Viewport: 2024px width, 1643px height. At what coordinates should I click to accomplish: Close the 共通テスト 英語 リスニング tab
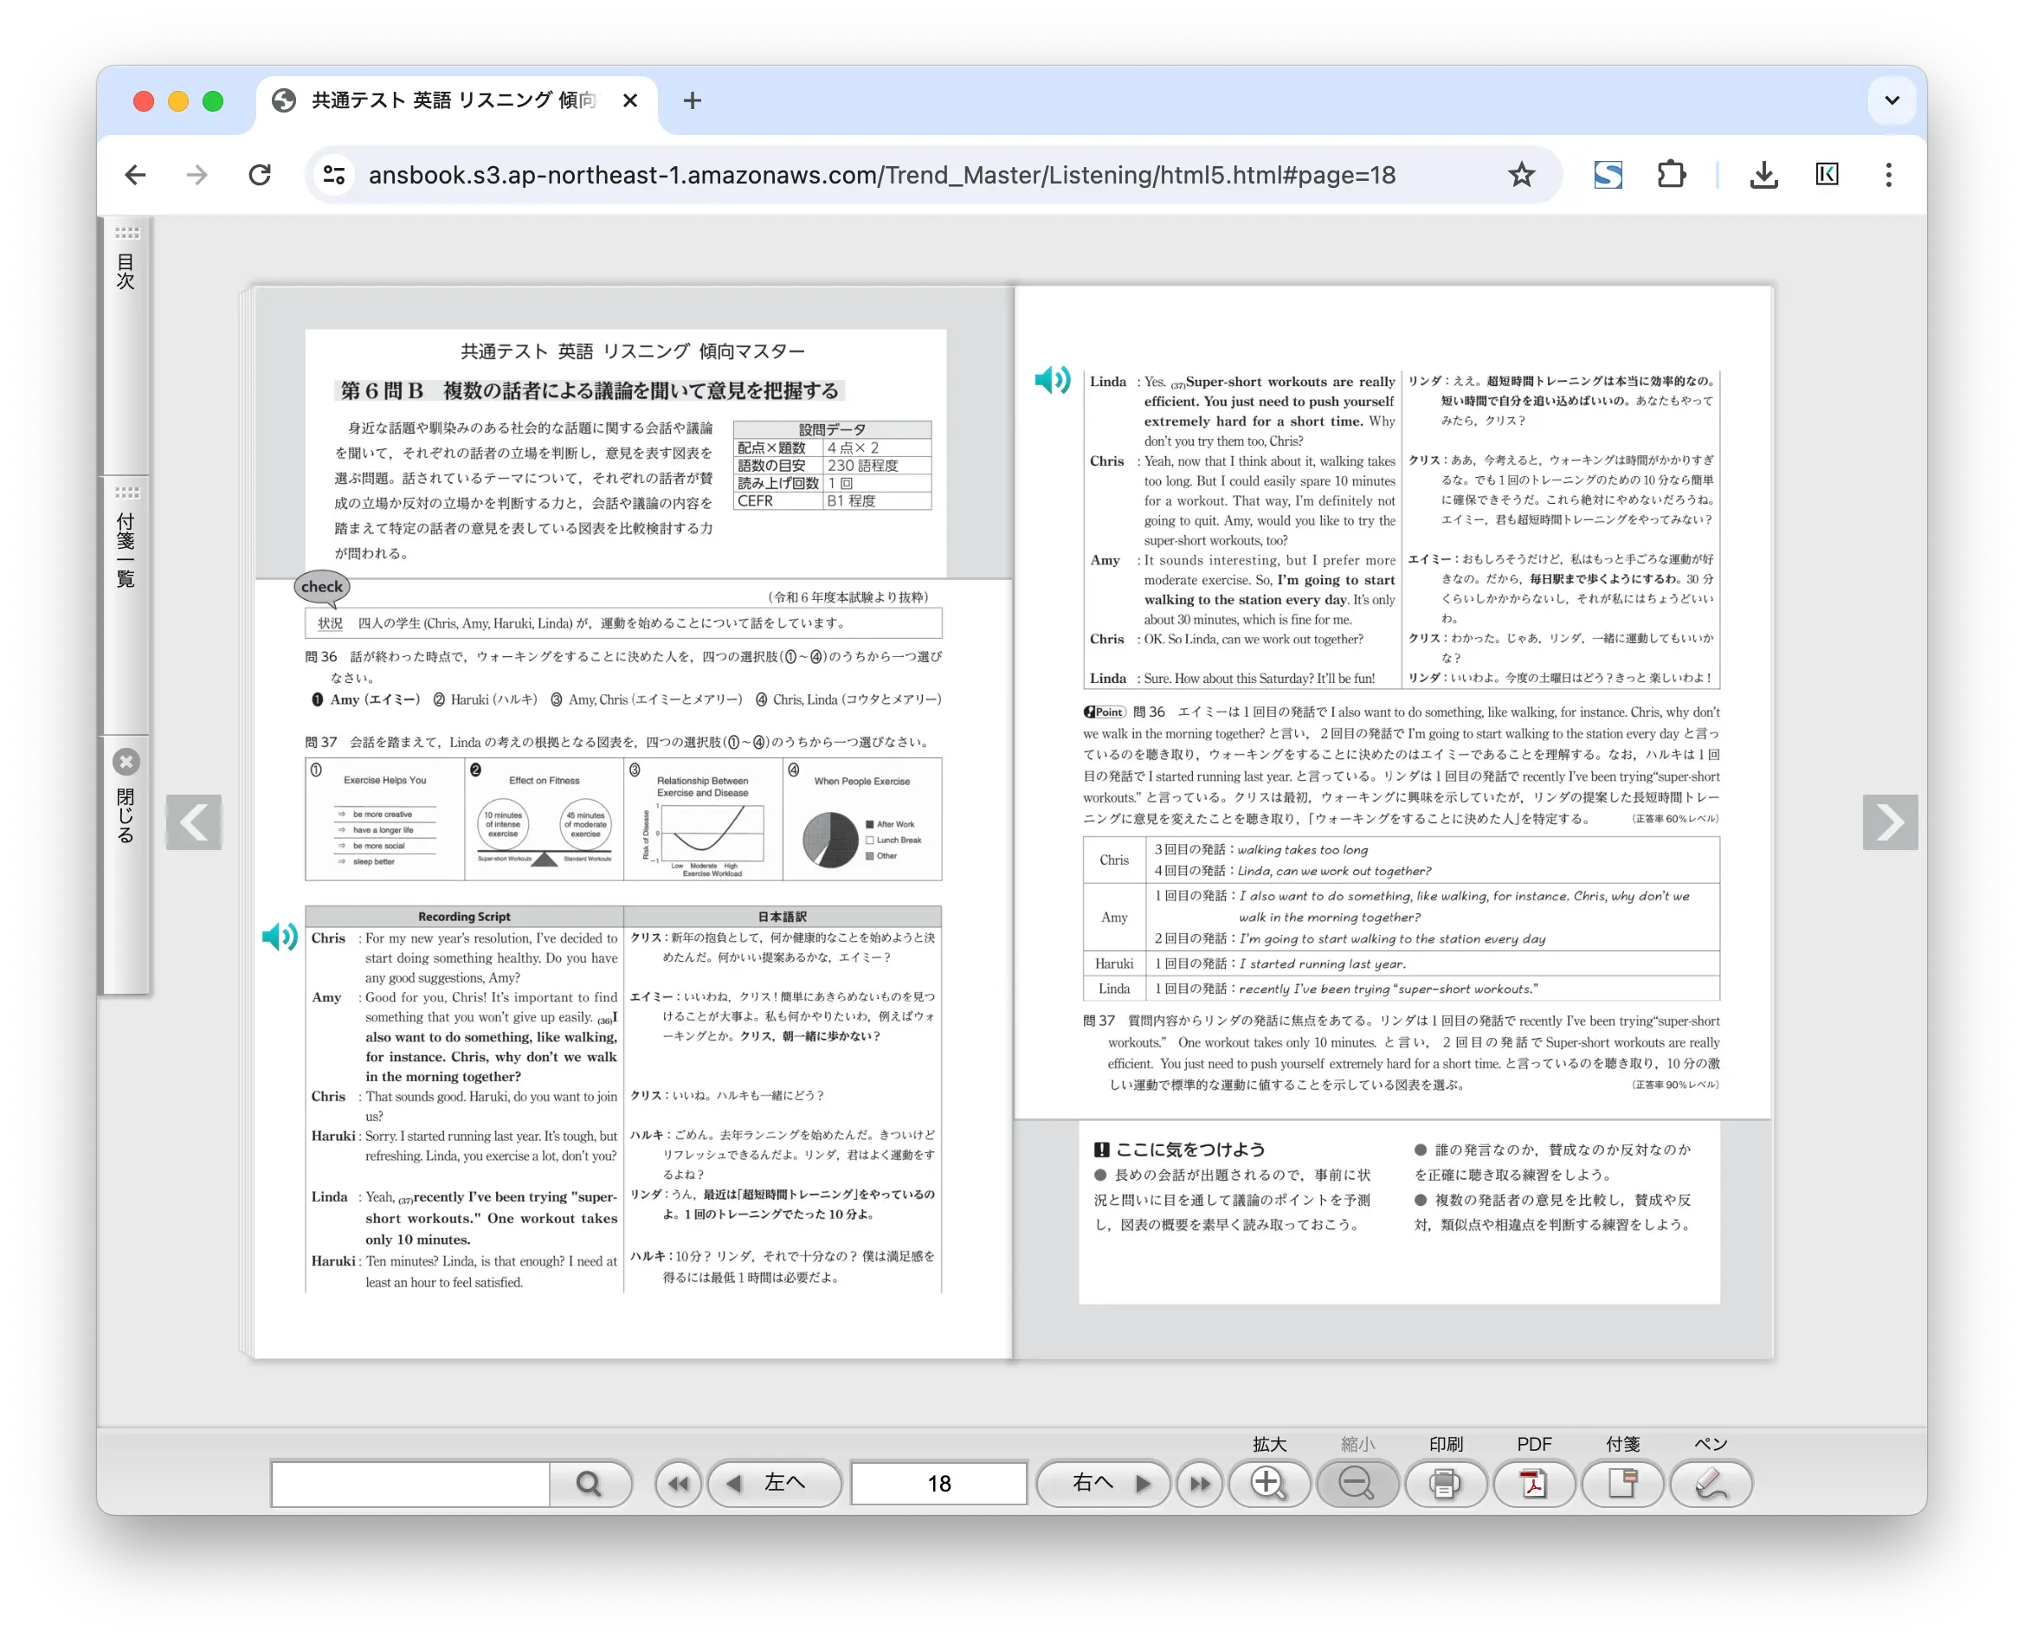point(630,100)
